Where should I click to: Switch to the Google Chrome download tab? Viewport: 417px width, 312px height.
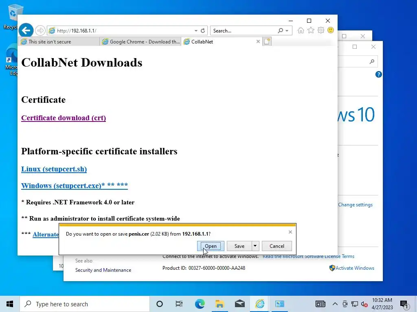[140, 42]
